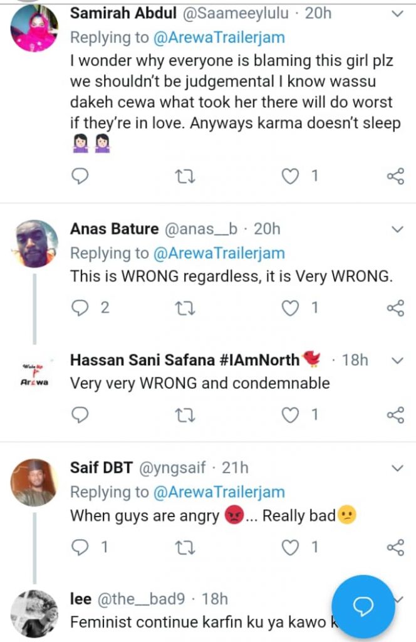This screenshot has width=416, height=642.
Task: Expand options for Samirah Abdul's tweet
Action: pyautogui.click(x=397, y=13)
